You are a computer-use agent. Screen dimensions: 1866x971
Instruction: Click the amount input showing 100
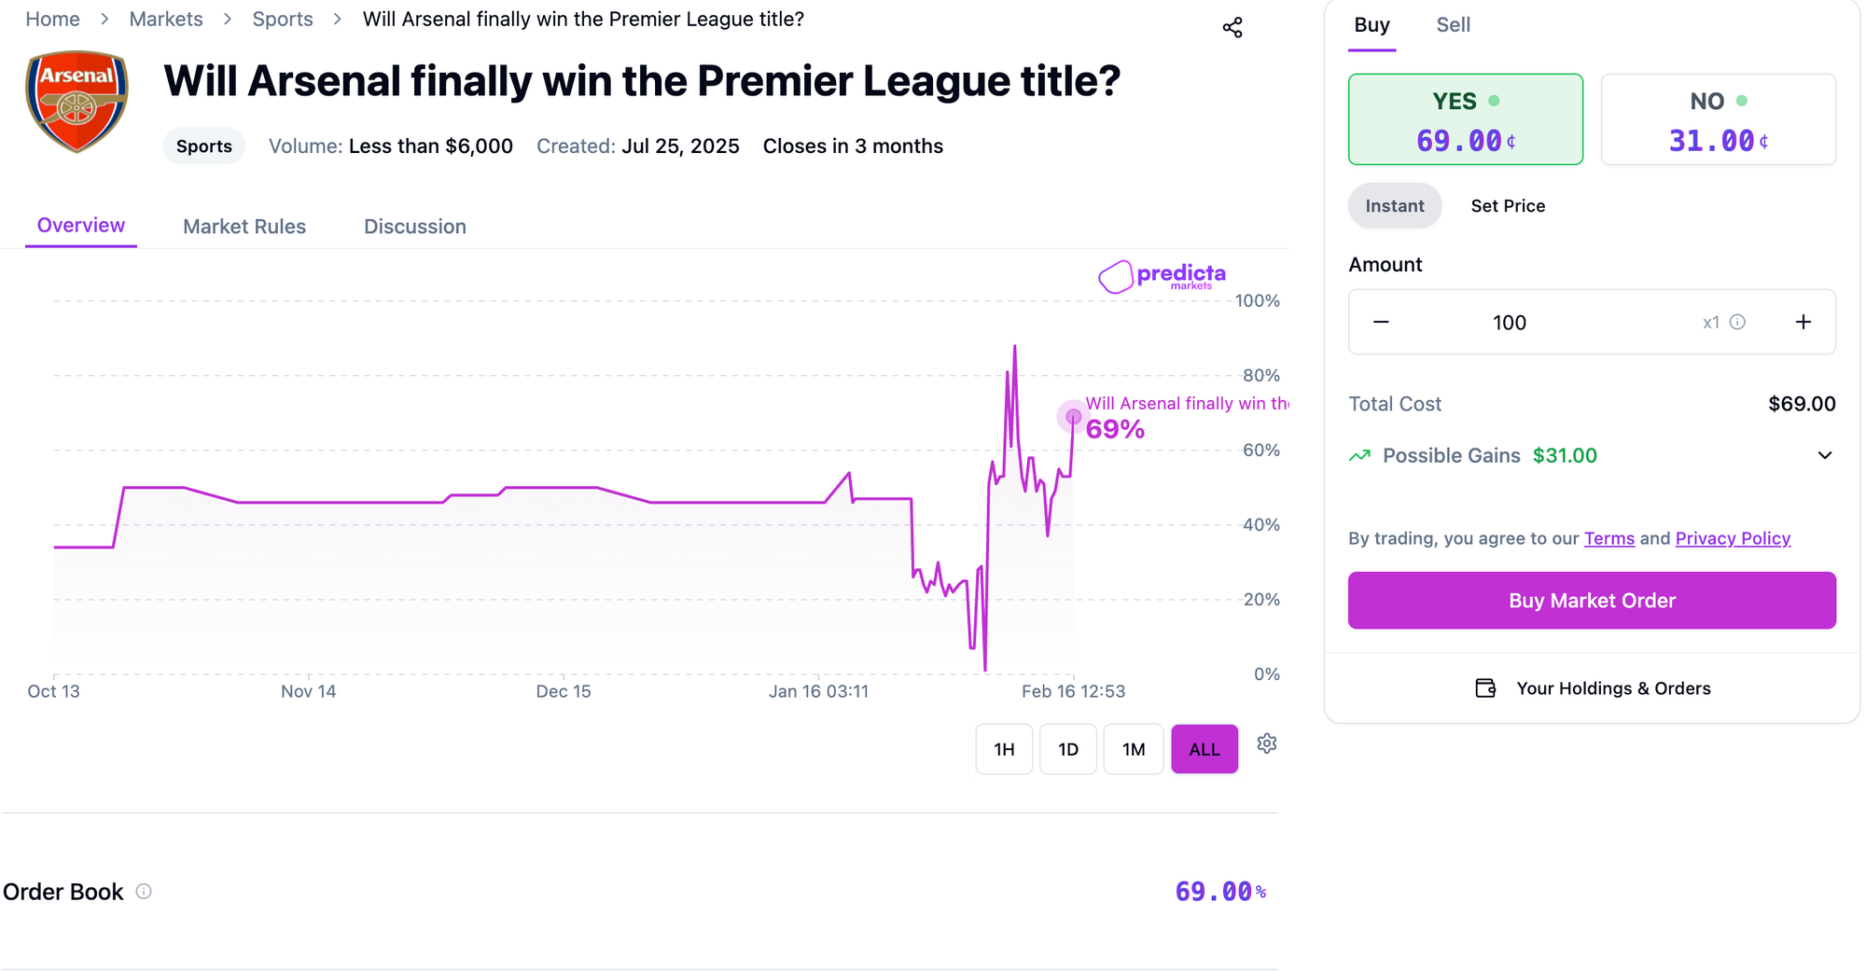pyautogui.click(x=1509, y=322)
